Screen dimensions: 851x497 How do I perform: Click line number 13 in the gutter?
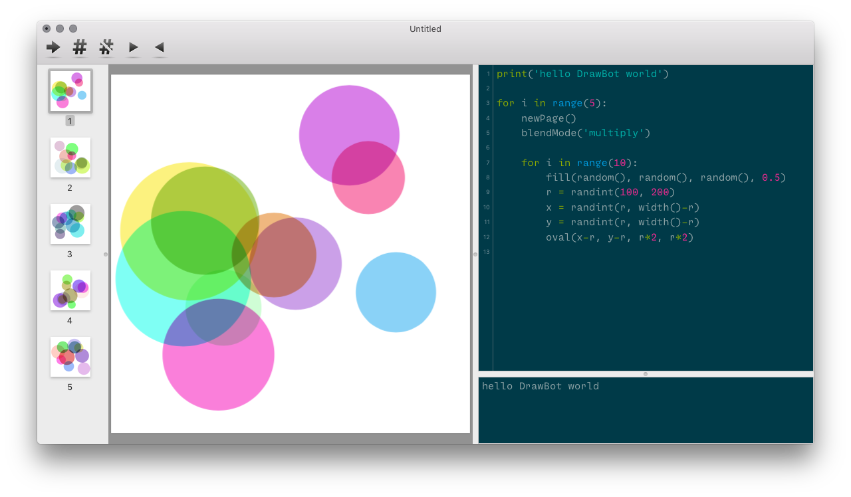[487, 252]
